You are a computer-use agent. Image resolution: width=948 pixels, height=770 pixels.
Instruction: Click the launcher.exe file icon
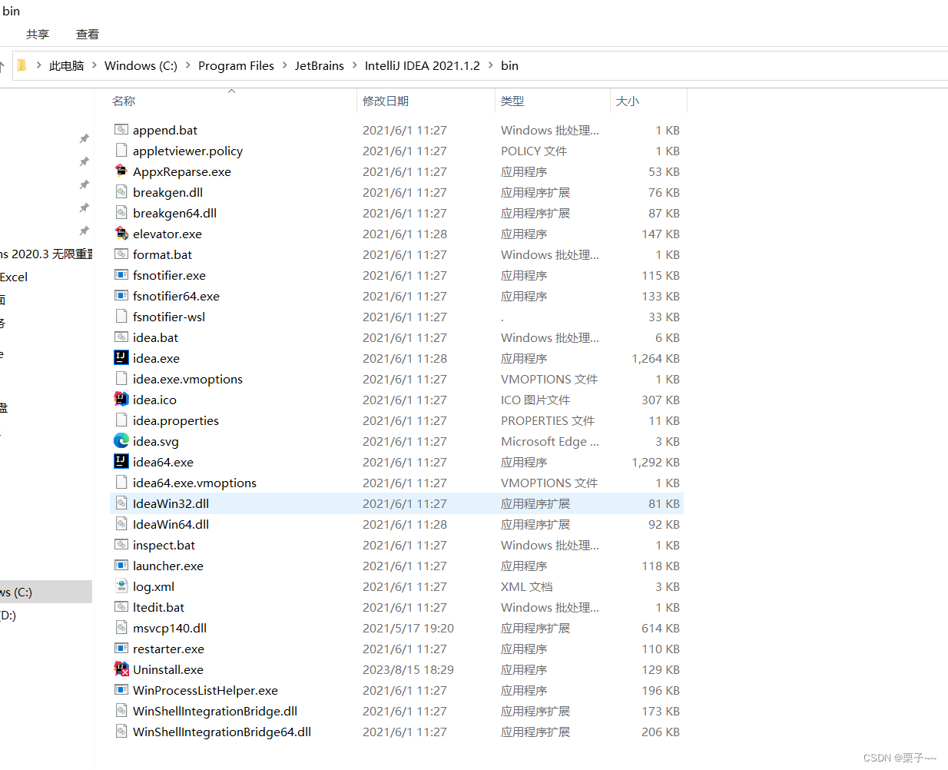point(121,566)
